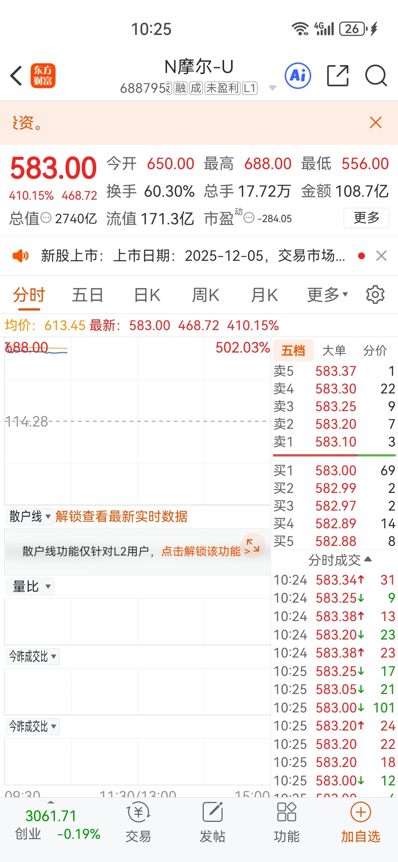Tap the 502.03% chart axis label
This screenshot has width=398, height=862.
tap(242, 347)
